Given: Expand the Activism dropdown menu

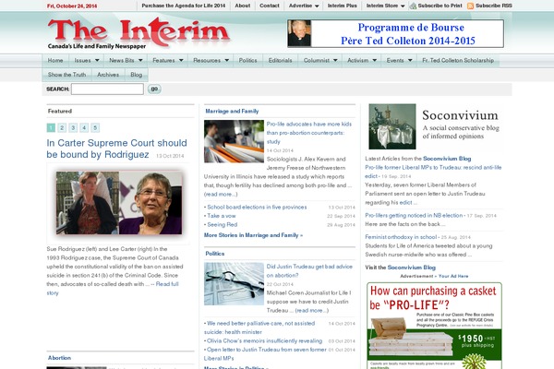Looking at the screenshot, I should 362,60.
